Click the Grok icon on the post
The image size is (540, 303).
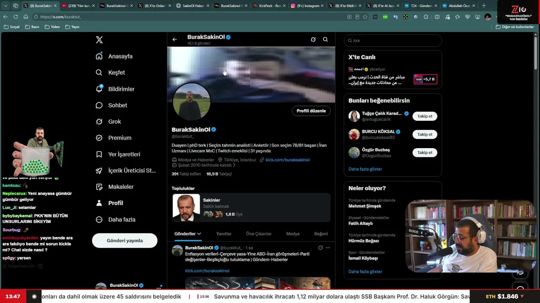click(x=320, y=248)
